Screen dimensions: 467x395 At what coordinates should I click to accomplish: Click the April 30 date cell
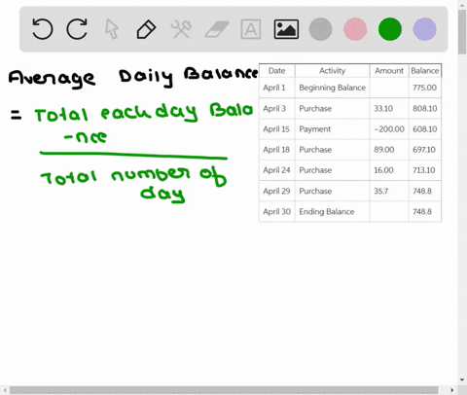(277, 211)
